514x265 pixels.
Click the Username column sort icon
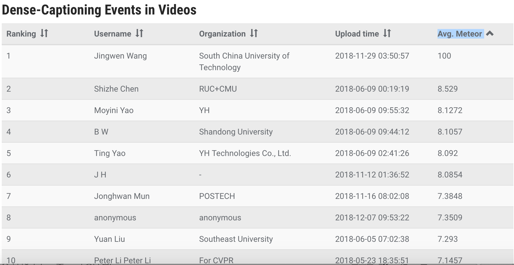pyautogui.click(x=139, y=34)
